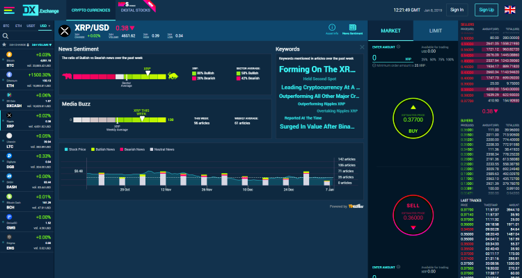This screenshot has width=522, height=278.
Task: Select the Ripple XRP list icon
Action: coord(9,115)
